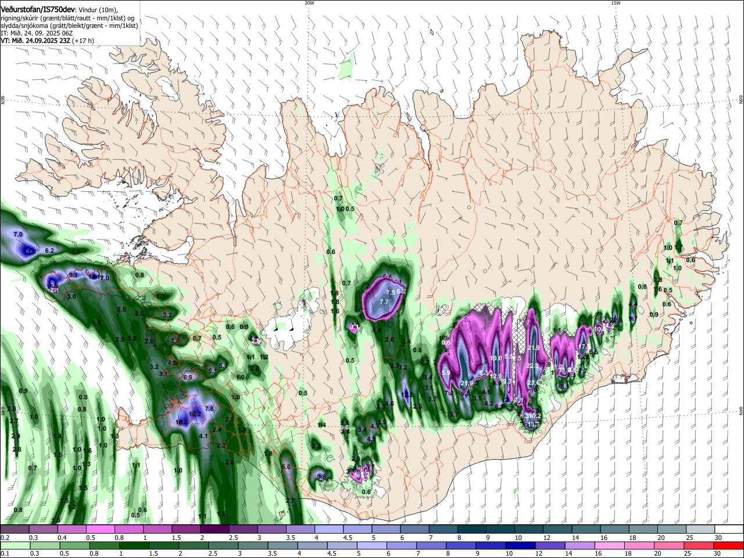Click the 'VT: Mið. 24.09.2025 23Z (+17 h)' line
Image resolution: width=744 pixels, height=558 pixels.
(x=47, y=41)
